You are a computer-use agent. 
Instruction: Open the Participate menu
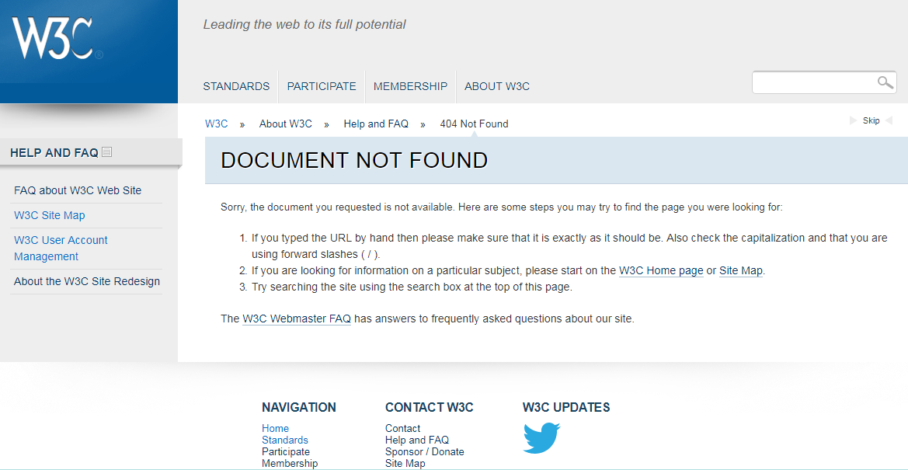(322, 86)
